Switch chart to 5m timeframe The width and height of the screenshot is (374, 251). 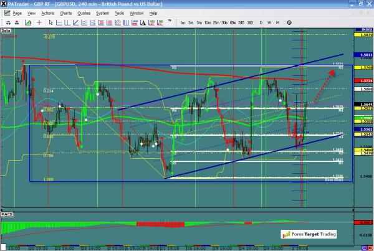pyautogui.click(x=199, y=22)
